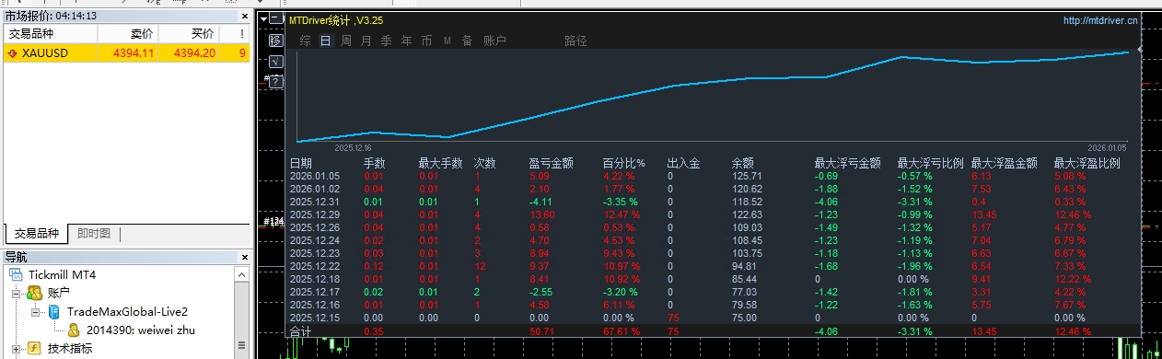Select the 备 tab in MTDriver
The width and height of the screenshot is (1162, 359).
tap(467, 41)
